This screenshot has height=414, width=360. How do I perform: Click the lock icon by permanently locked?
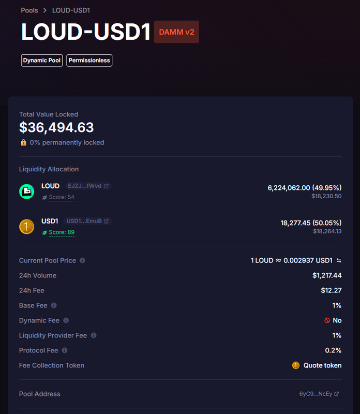pos(23,142)
